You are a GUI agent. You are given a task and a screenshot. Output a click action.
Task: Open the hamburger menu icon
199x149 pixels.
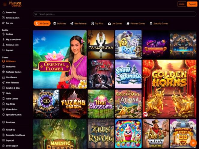(5, 4)
